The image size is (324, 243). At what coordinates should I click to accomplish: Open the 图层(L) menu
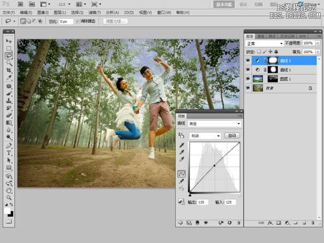(60, 12)
